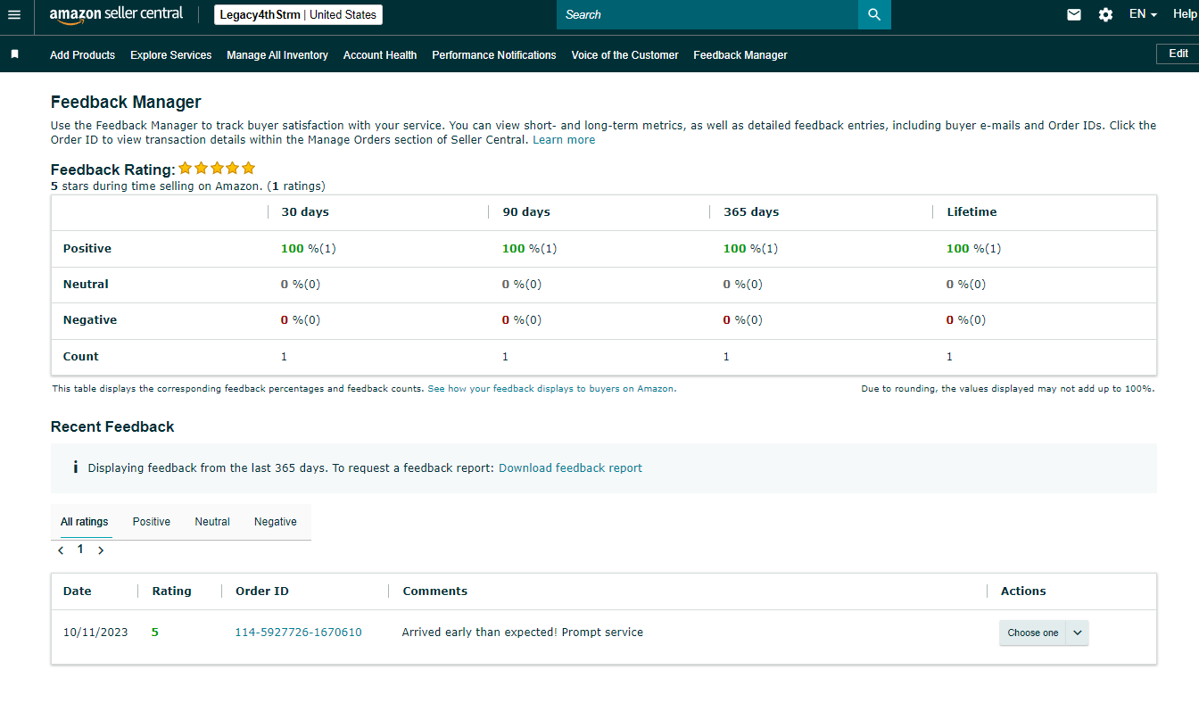This screenshot has width=1199, height=703.
Task: Switch to the Positive tab
Action: click(152, 522)
